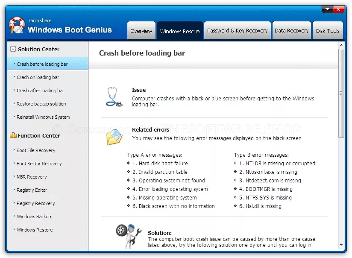This screenshot has width=352, height=258.
Task: Click the "Crash before loading bar" page title
Action: tap(142, 53)
